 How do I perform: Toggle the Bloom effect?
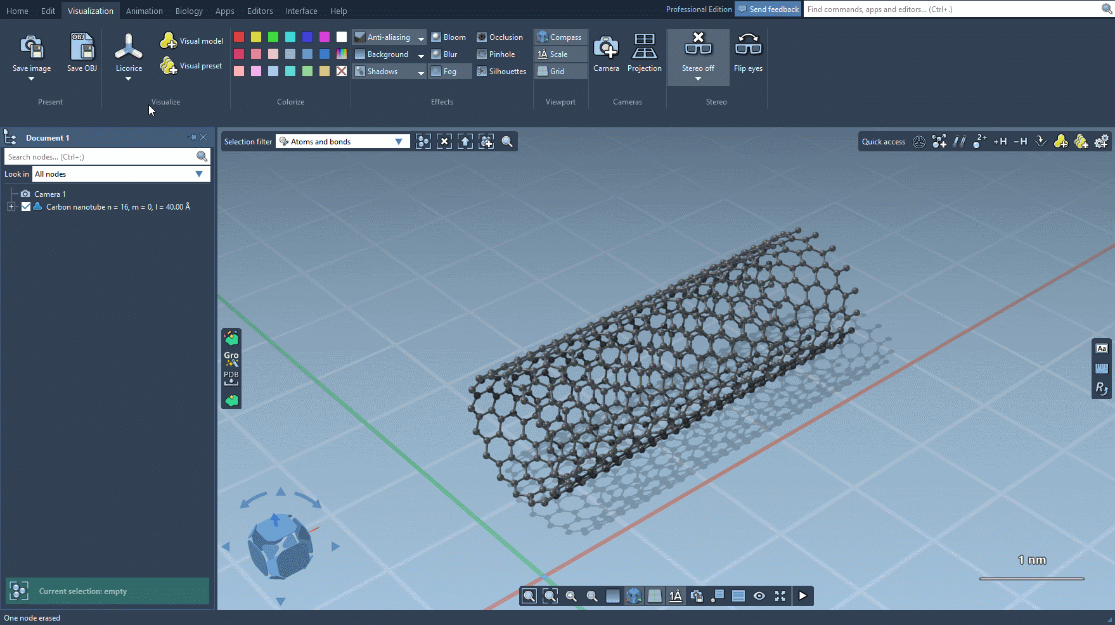pos(449,37)
